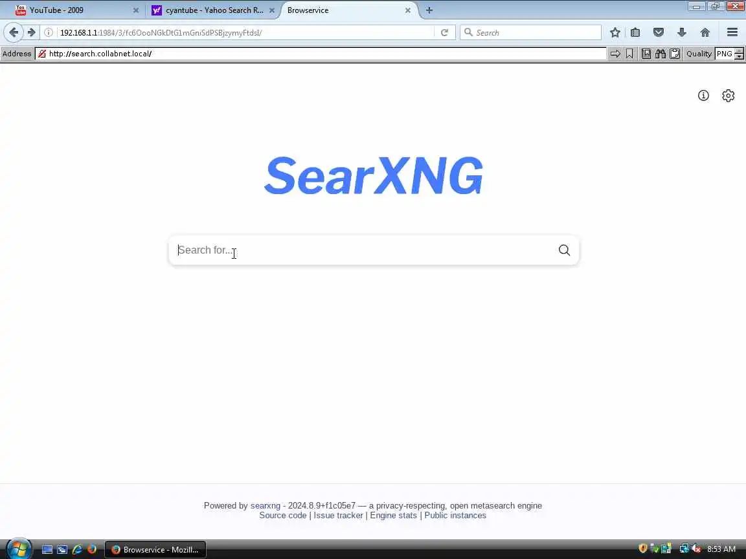Click the network tray icon

(684, 549)
